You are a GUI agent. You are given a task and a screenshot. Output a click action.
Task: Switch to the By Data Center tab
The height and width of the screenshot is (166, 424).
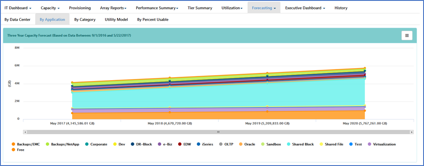(17, 19)
